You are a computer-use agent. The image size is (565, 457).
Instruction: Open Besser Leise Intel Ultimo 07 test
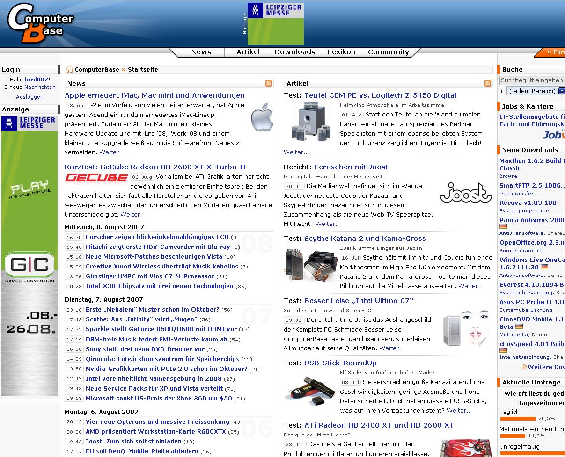click(x=359, y=301)
